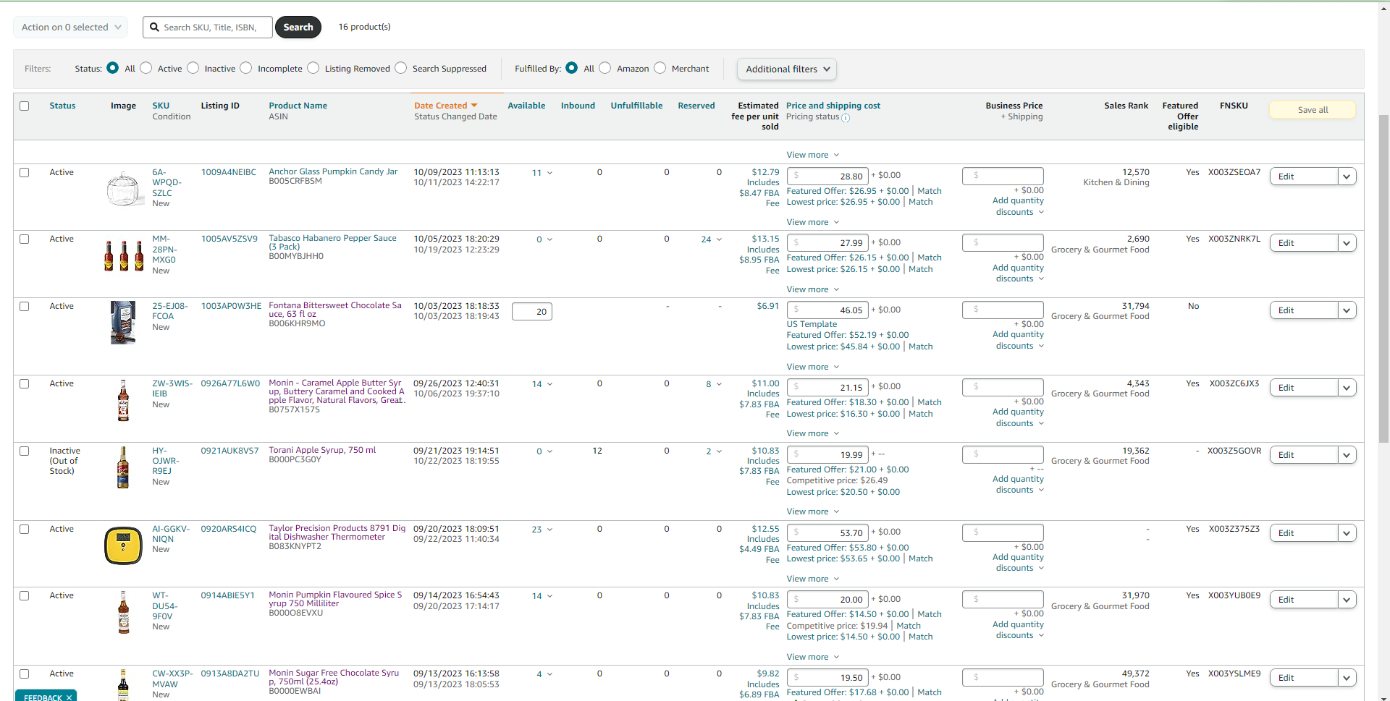Click the Pricing status info icon
The height and width of the screenshot is (701, 1390).
click(846, 117)
